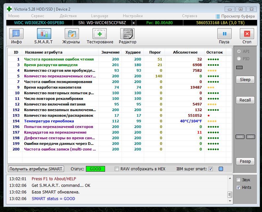Viewport: 262px width, 212px height.
Task: Open the Действия menu
Action: tap(68, 16)
